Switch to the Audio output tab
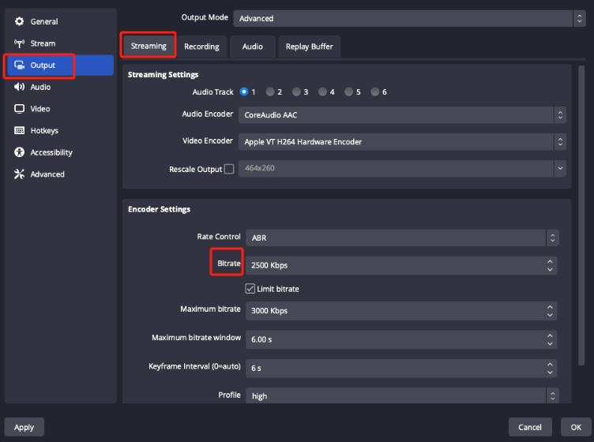The image size is (594, 442). point(252,47)
